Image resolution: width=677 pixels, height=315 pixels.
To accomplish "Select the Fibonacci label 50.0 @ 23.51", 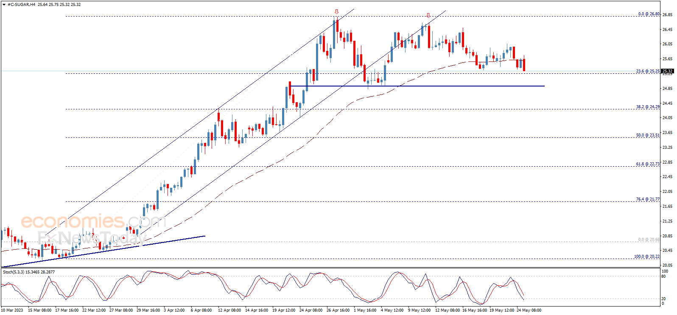I will pyautogui.click(x=648, y=135).
